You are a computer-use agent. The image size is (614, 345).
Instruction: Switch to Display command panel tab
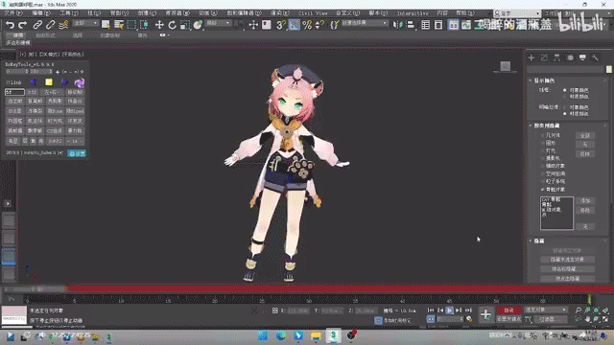point(582,57)
